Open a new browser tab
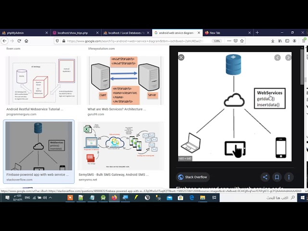The width and height of the screenshot is (308, 231). 257,33
